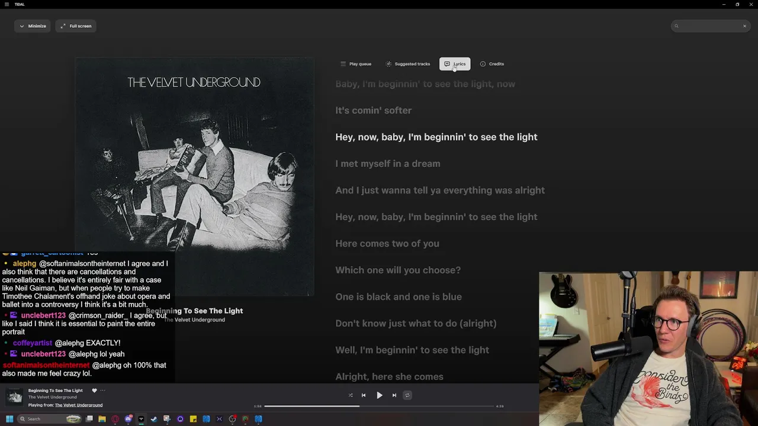Image resolution: width=758 pixels, height=426 pixels.
Task: Open Snipping Tool from the taskbar
Action: (167, 419)
